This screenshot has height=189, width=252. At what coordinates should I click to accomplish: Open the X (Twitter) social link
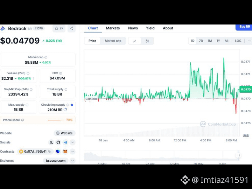click(x=51, y=142)
